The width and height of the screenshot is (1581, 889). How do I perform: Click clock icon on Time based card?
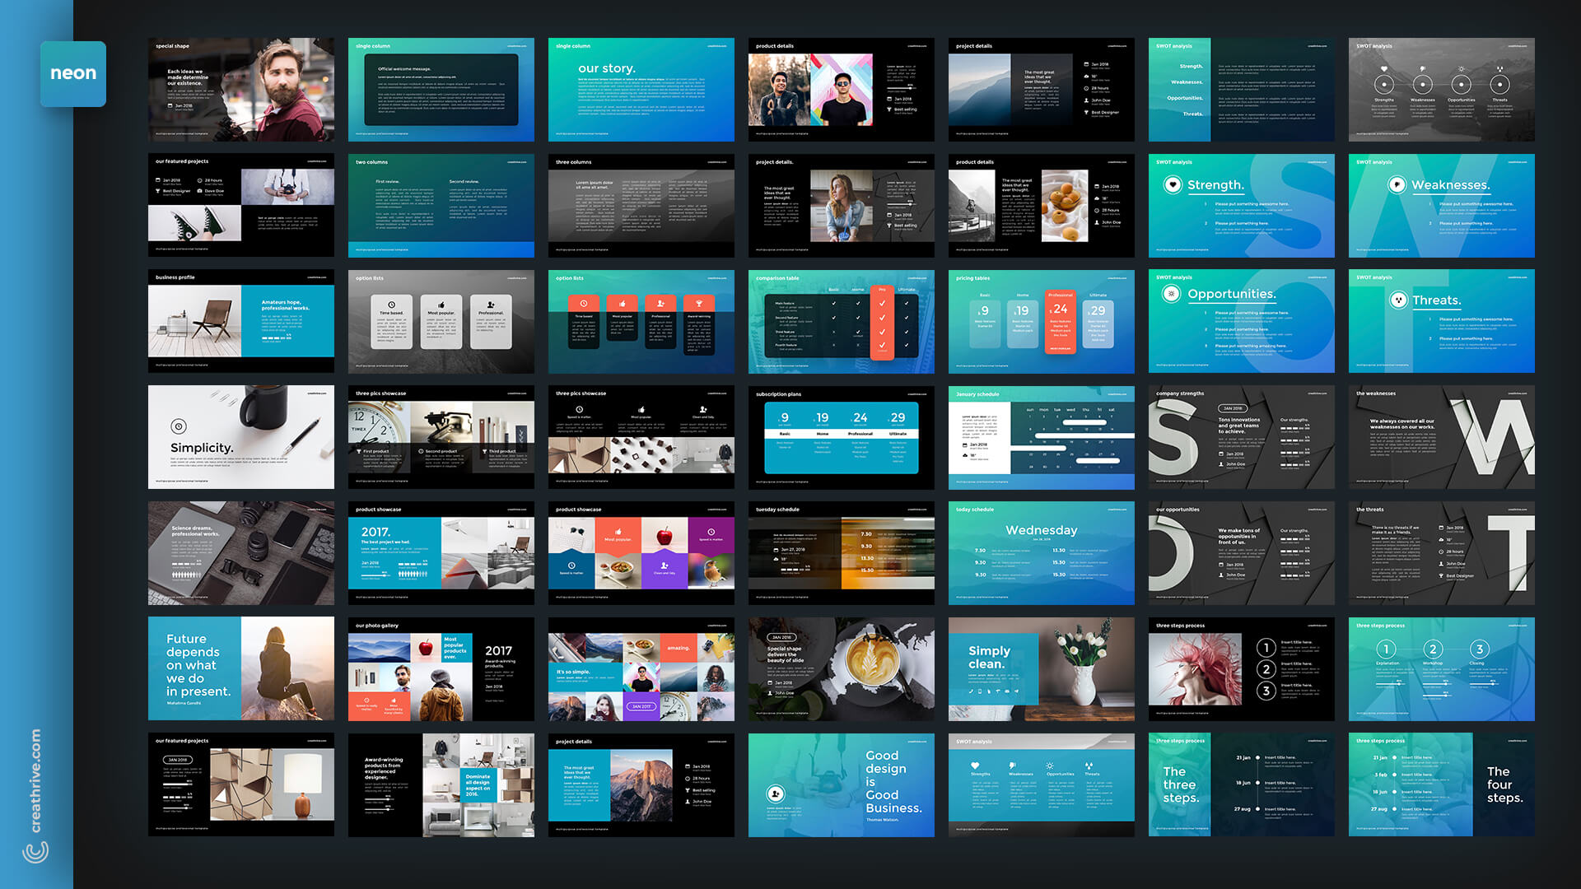pos(391,305)
